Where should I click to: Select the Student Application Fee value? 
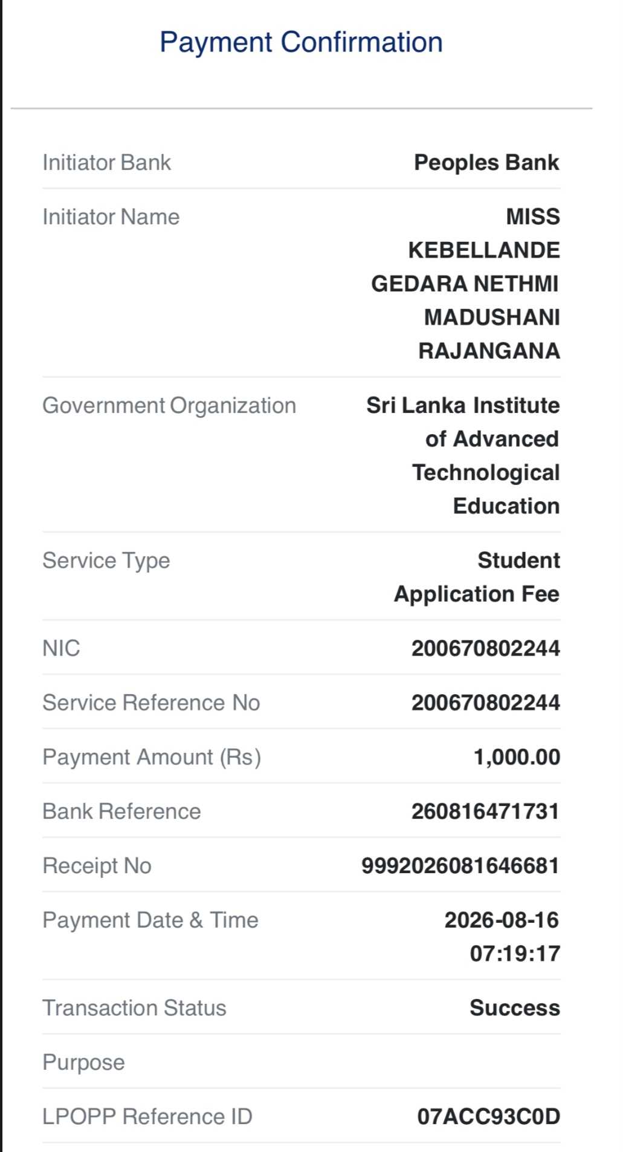tap(477, 577)
